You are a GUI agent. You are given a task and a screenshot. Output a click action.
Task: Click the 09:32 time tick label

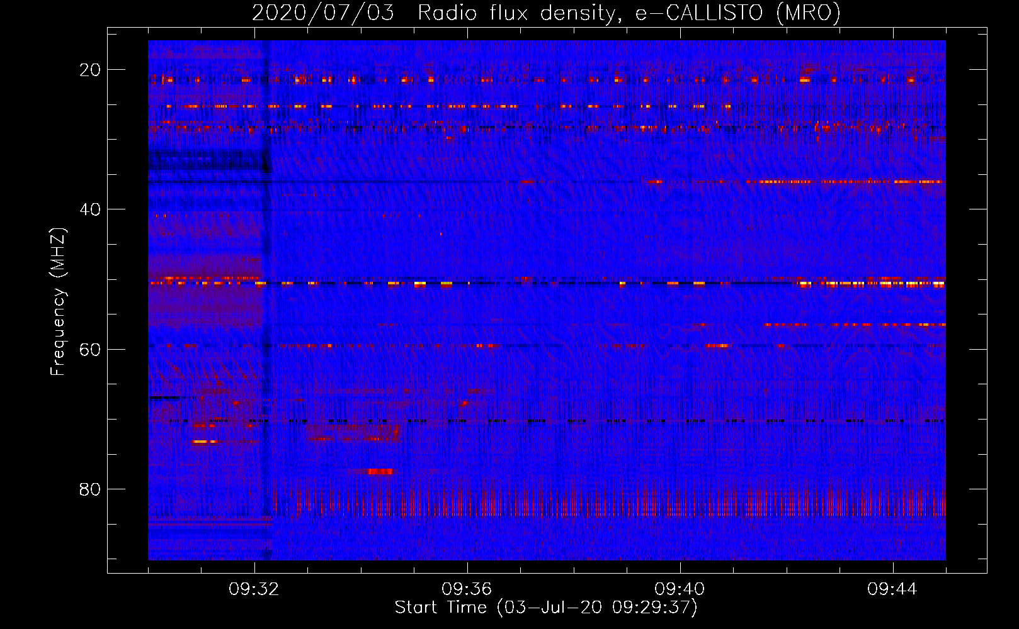(254, 589)
